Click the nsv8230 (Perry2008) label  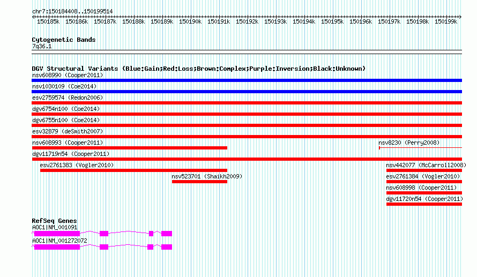(x=409, y=143)
